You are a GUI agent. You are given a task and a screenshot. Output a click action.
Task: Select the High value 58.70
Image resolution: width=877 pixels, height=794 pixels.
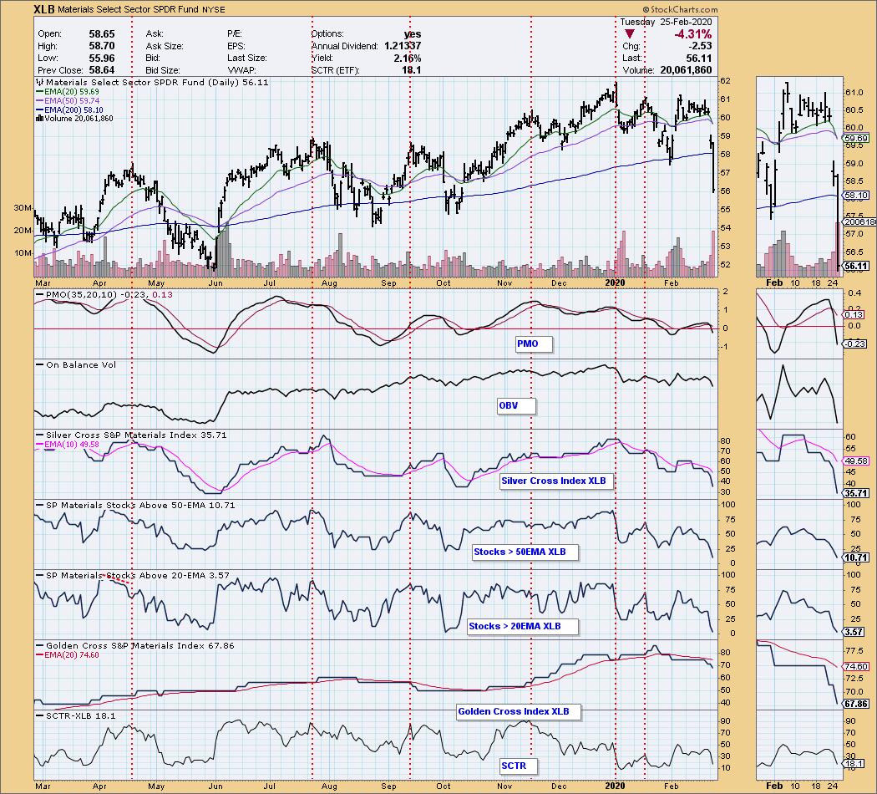(x=102, y=46)
